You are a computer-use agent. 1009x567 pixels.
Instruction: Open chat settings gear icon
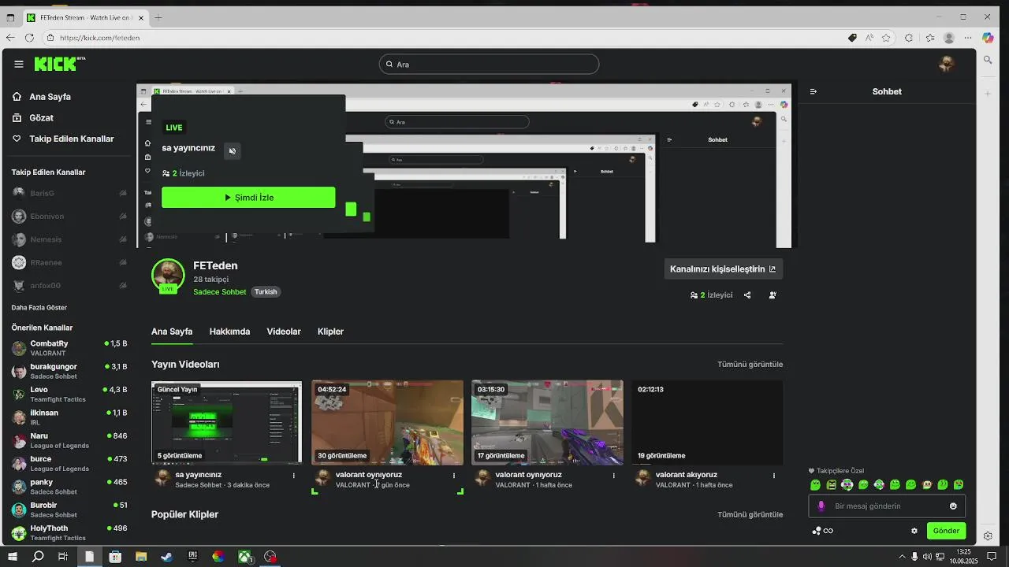tap(914, 531)
